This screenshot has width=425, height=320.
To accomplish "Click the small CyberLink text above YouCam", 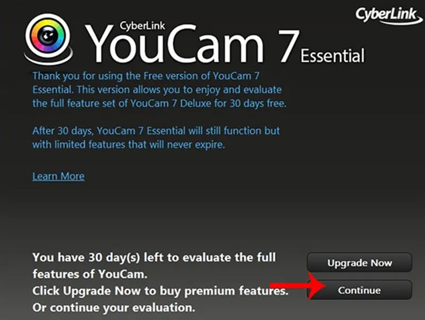I will [142, 25].
